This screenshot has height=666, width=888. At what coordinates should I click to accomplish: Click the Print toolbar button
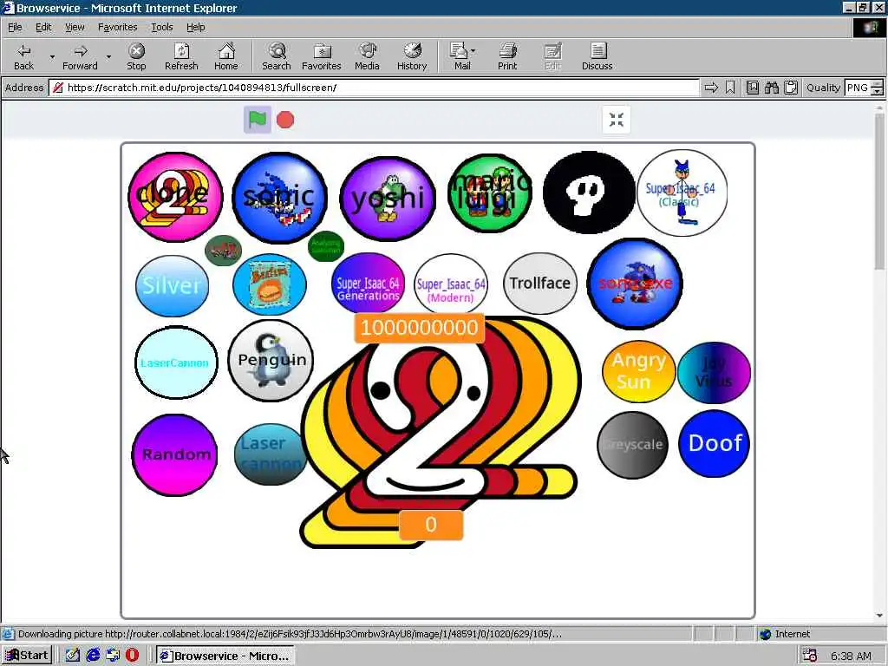click(507, 56)
